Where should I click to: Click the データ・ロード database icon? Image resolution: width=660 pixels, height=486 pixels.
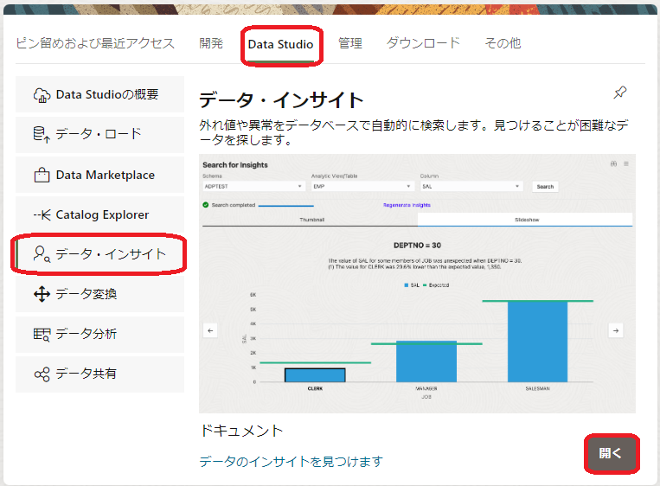click(42, 135)
